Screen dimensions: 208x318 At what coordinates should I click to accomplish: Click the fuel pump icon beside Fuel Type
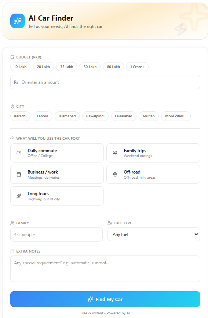point(110,223)
